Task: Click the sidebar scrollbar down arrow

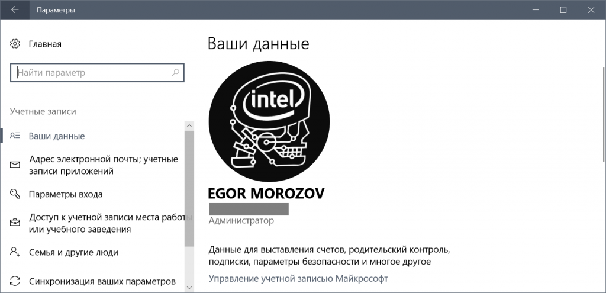Action: (189, 287)
